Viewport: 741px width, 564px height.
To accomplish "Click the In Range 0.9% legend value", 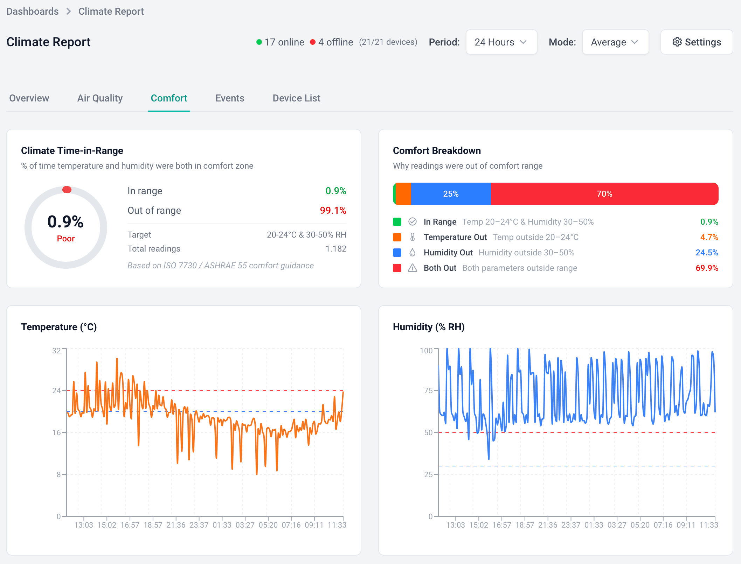I will (x=709, y=222).
